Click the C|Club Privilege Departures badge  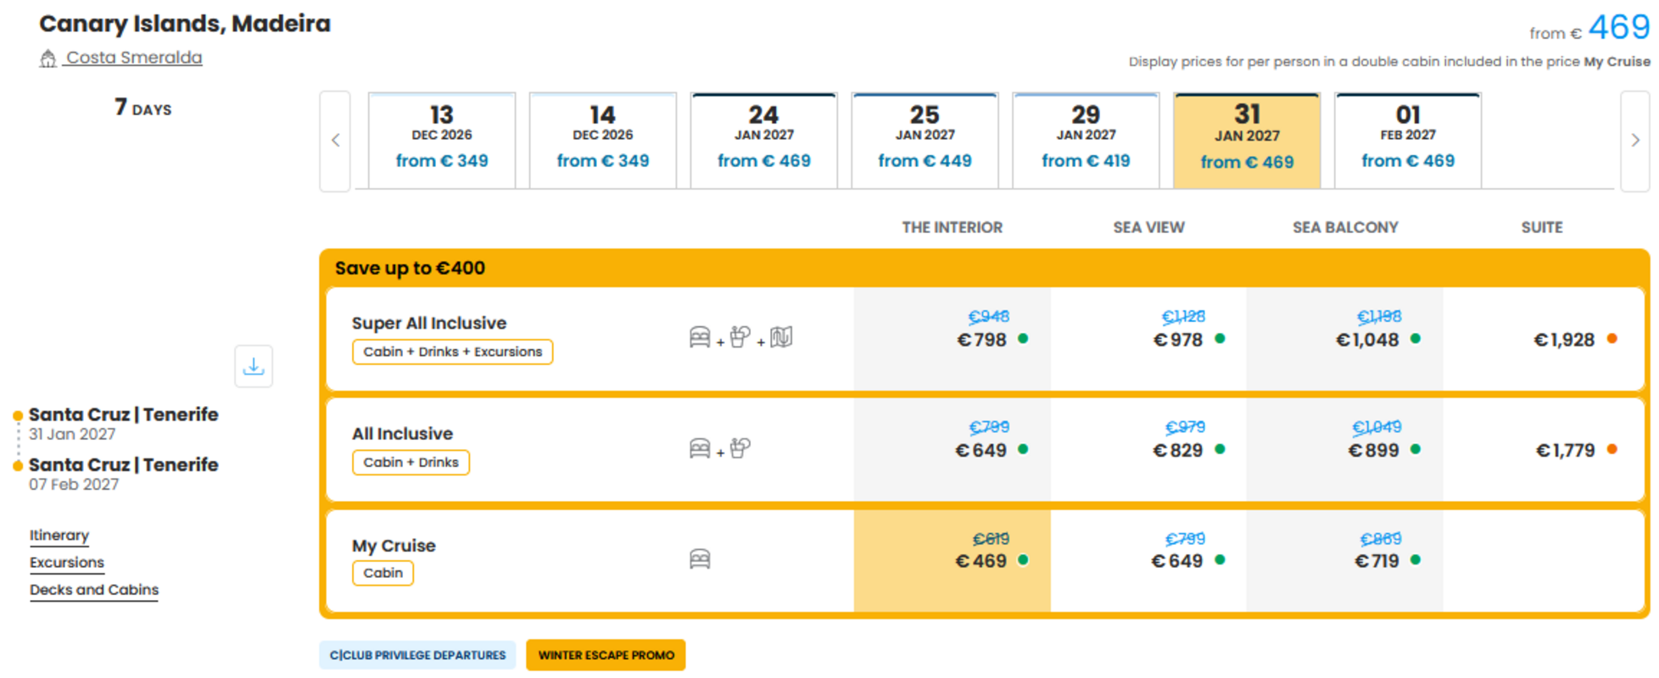tap(417, 655)
